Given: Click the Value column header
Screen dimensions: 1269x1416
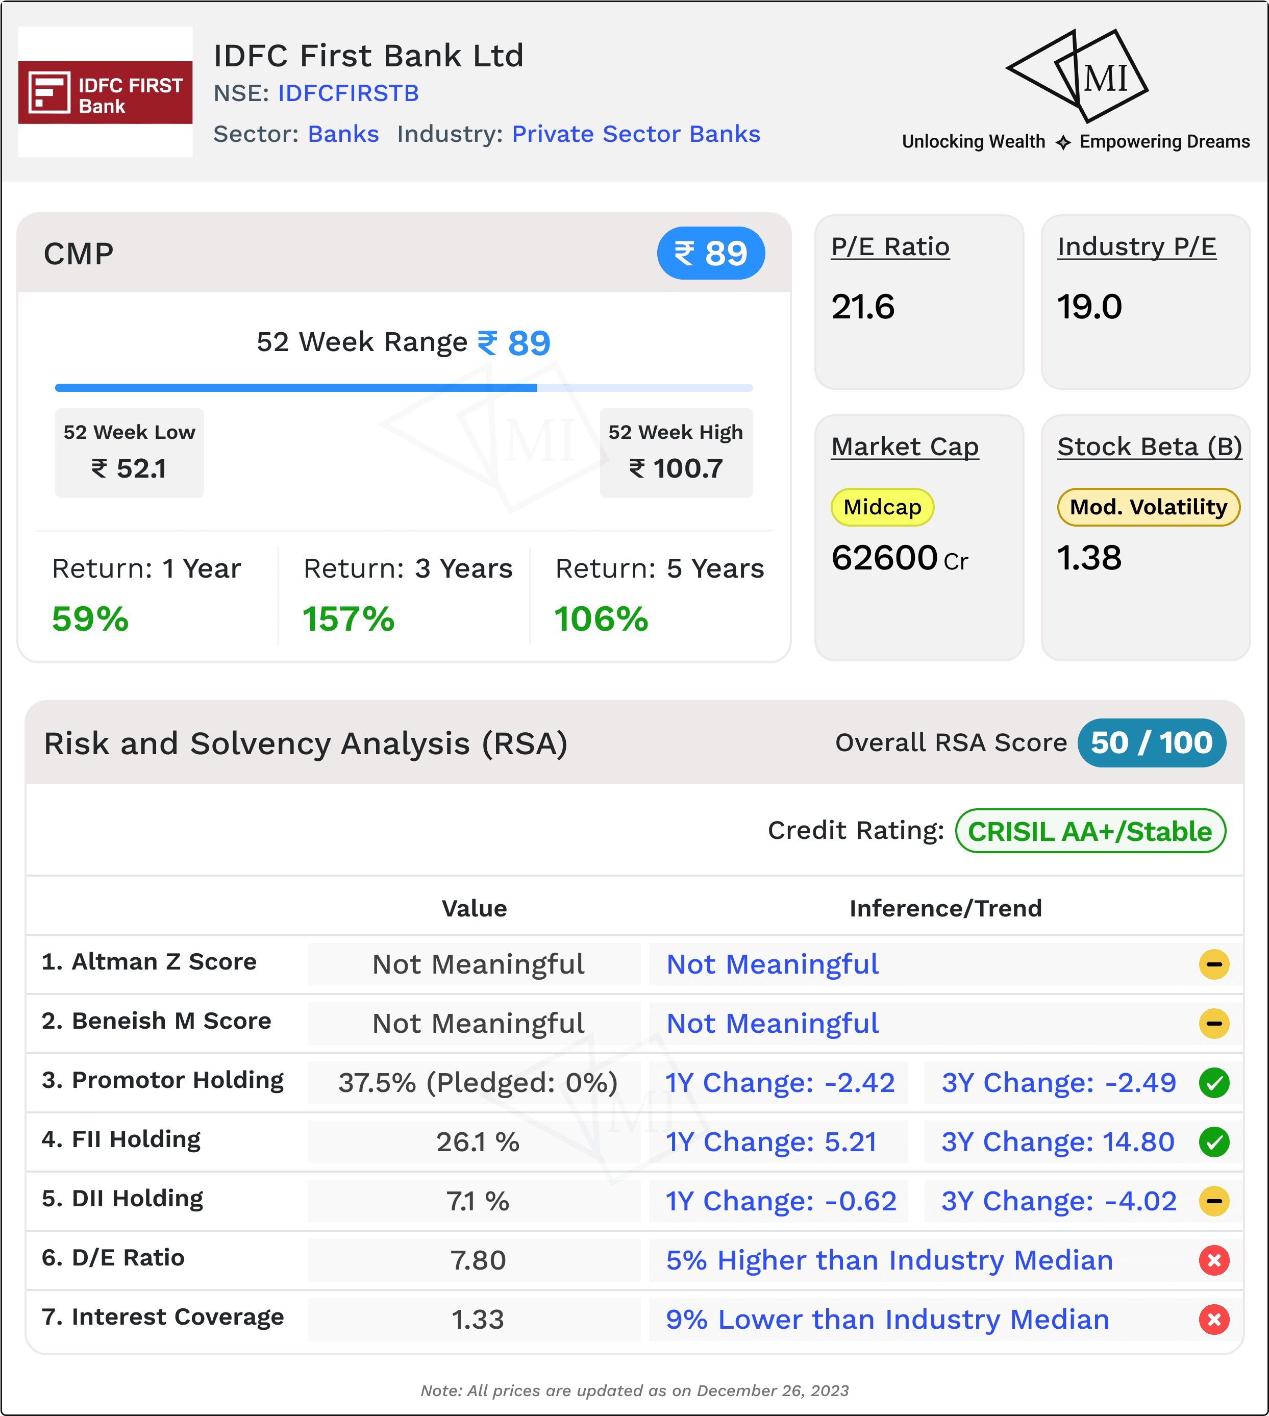Looking at the screenshot, I should 474,908.
